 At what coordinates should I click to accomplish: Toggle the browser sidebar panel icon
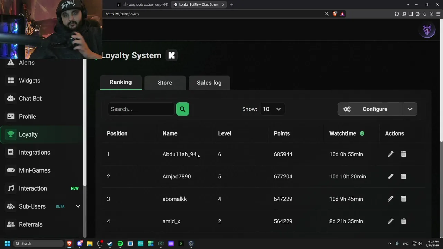[x=410, y=14]
